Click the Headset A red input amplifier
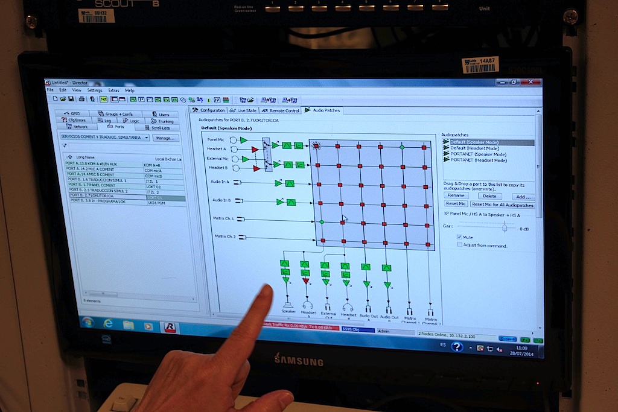 (x=255, y=150)
